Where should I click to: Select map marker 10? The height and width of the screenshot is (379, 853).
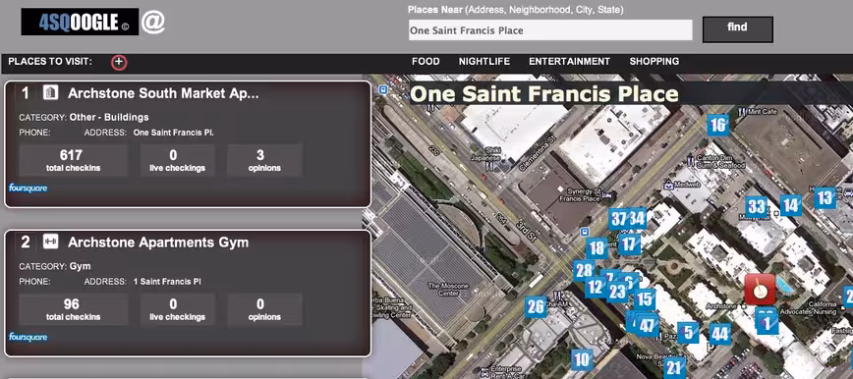click(x=582, y=359)
